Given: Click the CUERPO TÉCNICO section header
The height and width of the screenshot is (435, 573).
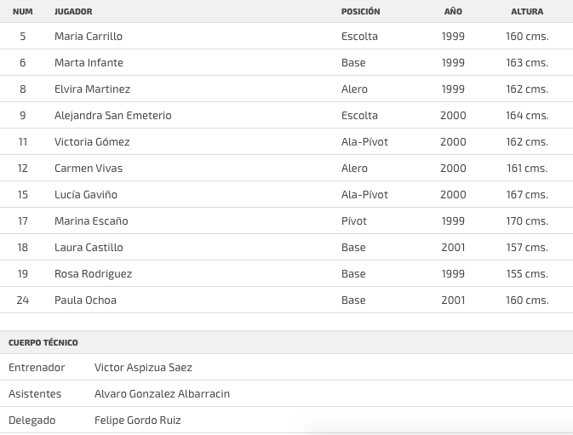Looking at the screenshot, I should pos(43,342).
